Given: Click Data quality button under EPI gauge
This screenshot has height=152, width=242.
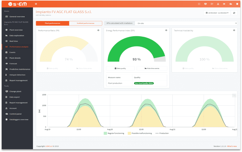Looking at the screenshot, I should point(120,68).
